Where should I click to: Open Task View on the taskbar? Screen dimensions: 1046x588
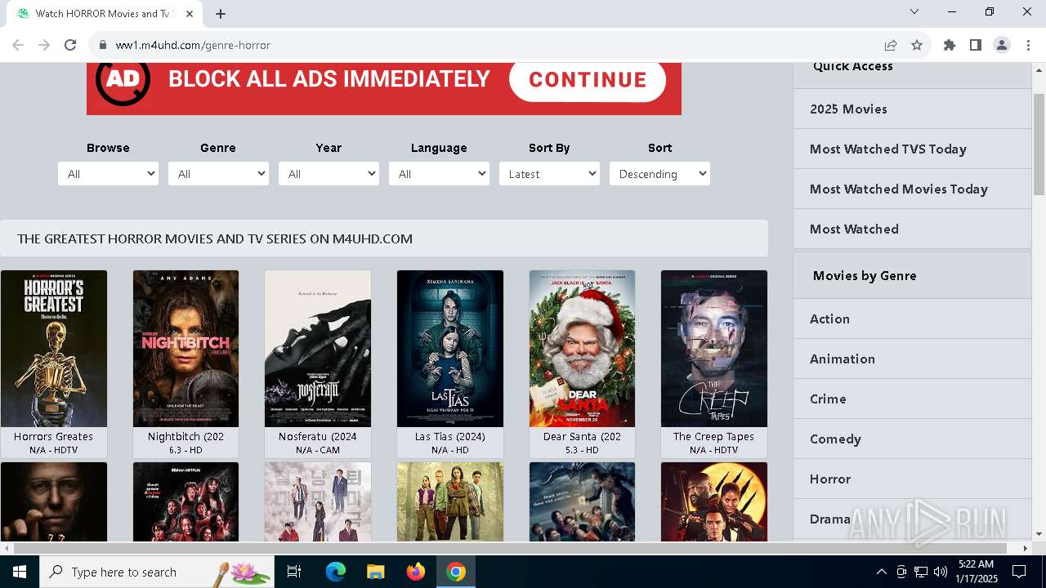pyautogui.click(x=294, y=572)
